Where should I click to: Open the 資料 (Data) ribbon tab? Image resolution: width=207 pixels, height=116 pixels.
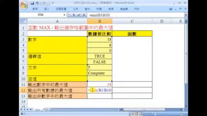pyautogui.click(x=87, y=9)
